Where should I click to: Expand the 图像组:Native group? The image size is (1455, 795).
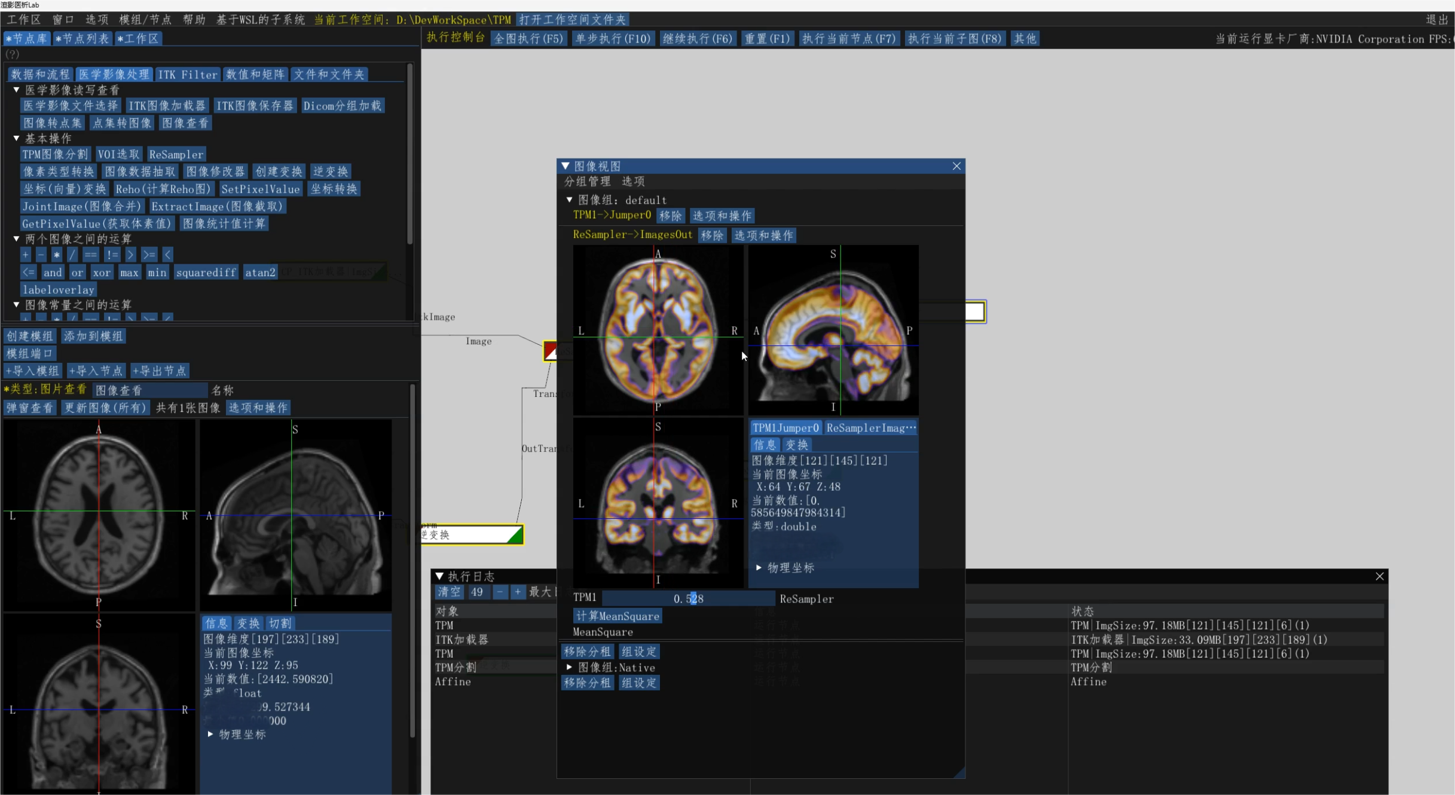pos(568,667)
